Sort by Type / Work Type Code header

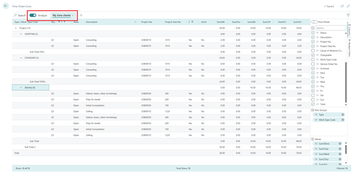pos(26,22)
